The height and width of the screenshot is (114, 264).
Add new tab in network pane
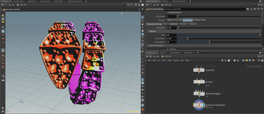tap(198, 53)
